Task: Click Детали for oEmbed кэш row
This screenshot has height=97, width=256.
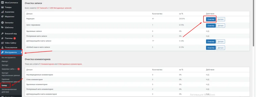Action: click(x=220, y=48)
